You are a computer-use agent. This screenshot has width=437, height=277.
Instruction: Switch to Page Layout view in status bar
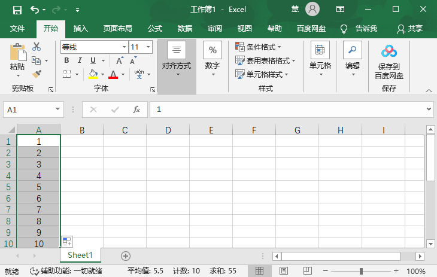(x=284, y=271)
